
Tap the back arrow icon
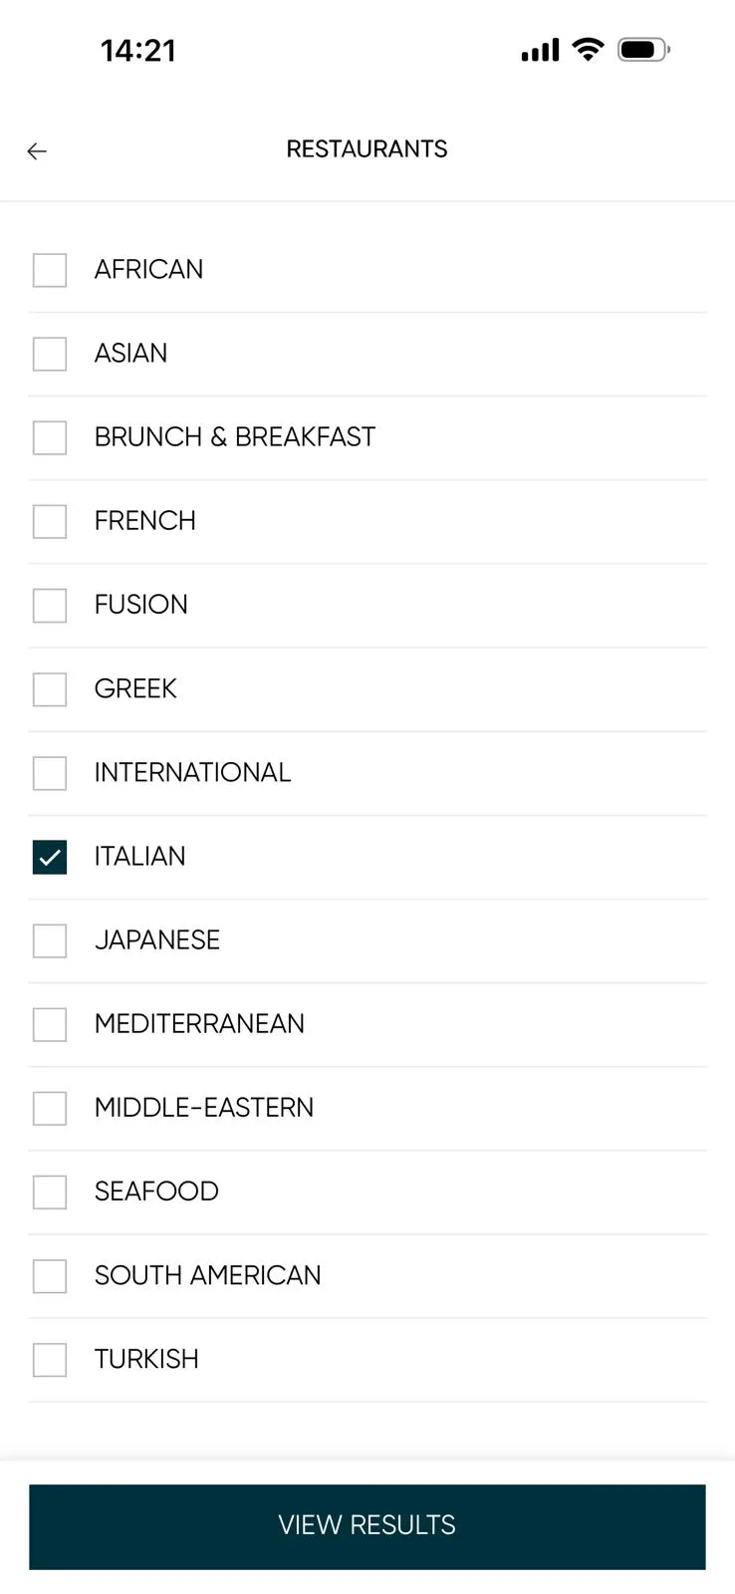[37, 151]
